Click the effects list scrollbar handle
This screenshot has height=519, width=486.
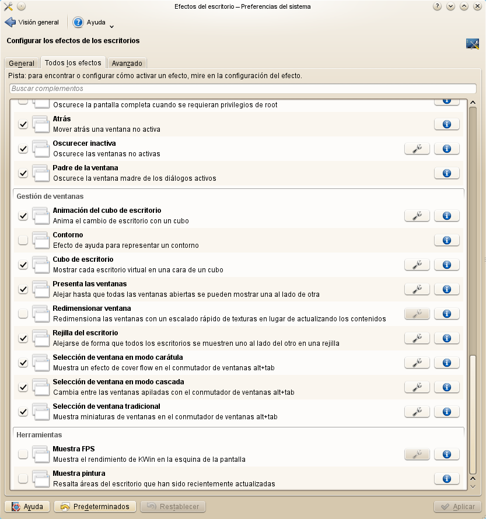[473, 415]
